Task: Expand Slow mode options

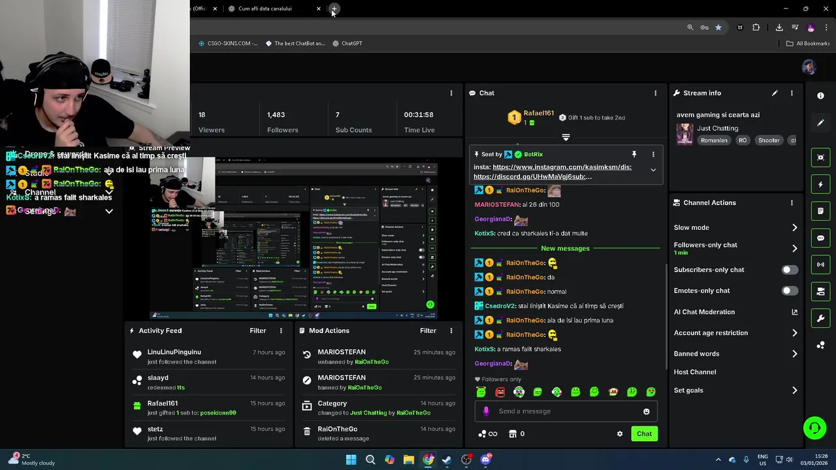Action: tap(794, 228)
